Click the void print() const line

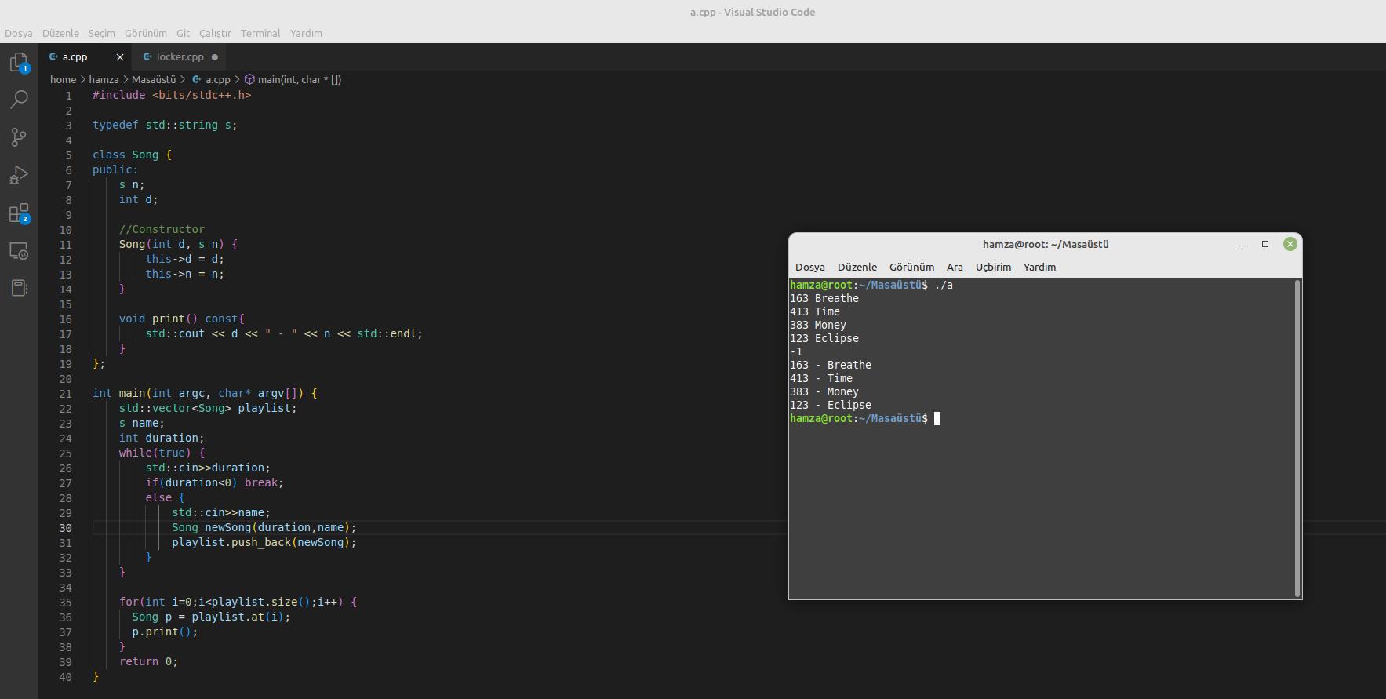point(182,319)
